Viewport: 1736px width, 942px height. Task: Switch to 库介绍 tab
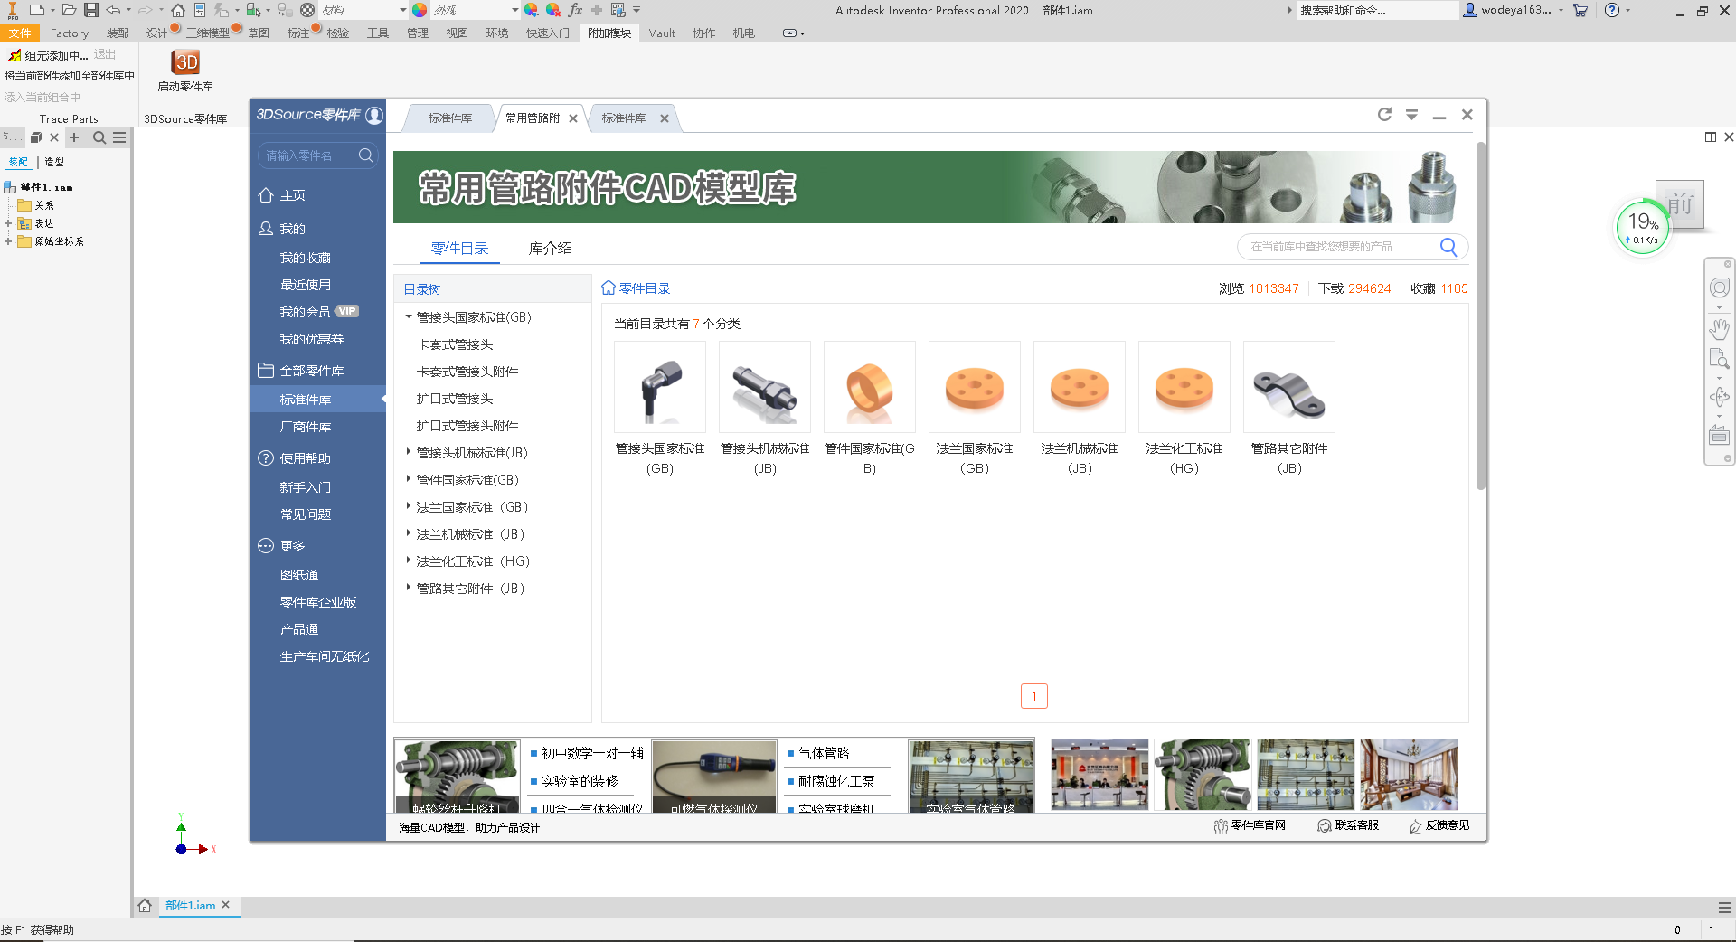pyautogui.click(x=551, y=249)
